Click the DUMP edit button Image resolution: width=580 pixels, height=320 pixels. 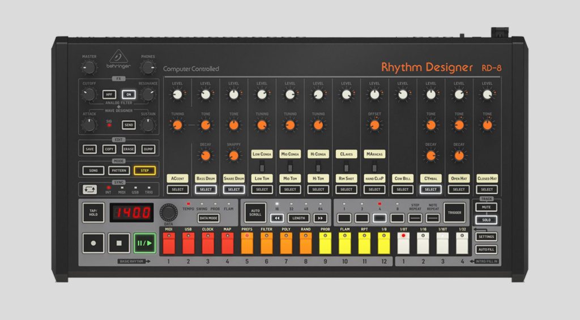(148, 149)
